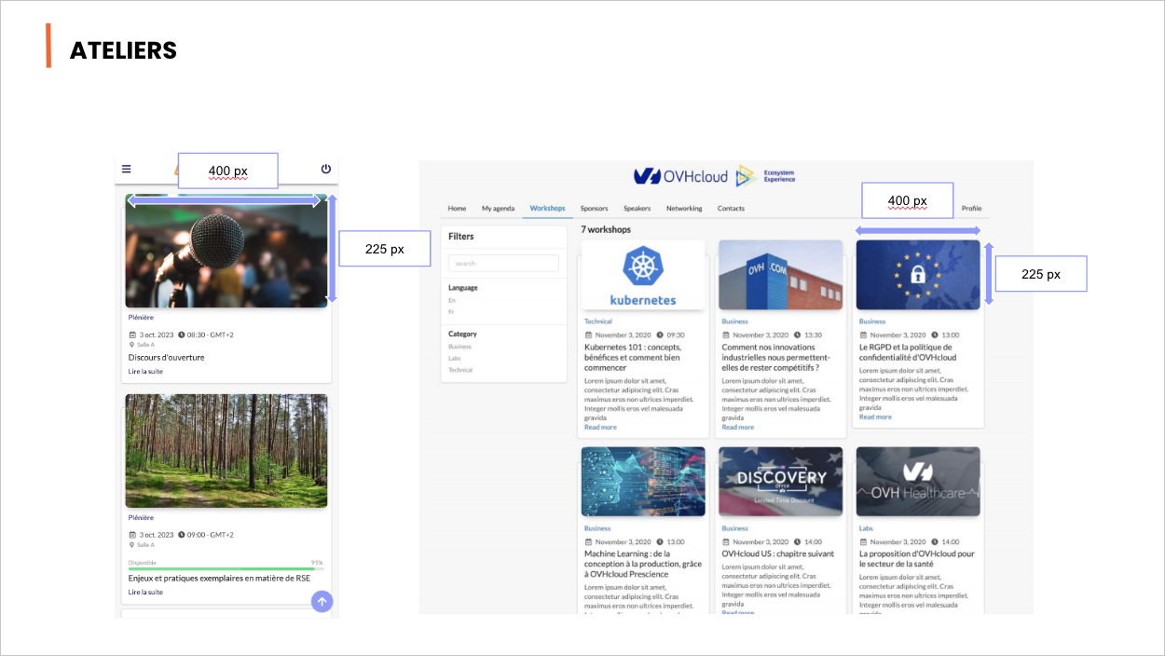Go to the My agenda tab

[x=498, y=209]
